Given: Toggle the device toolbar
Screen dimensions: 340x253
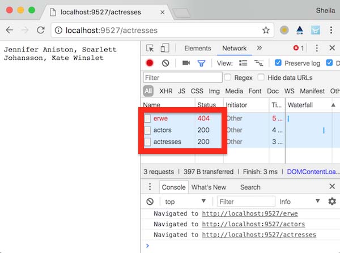Looking at the screenshot, I should click(165, 48).
